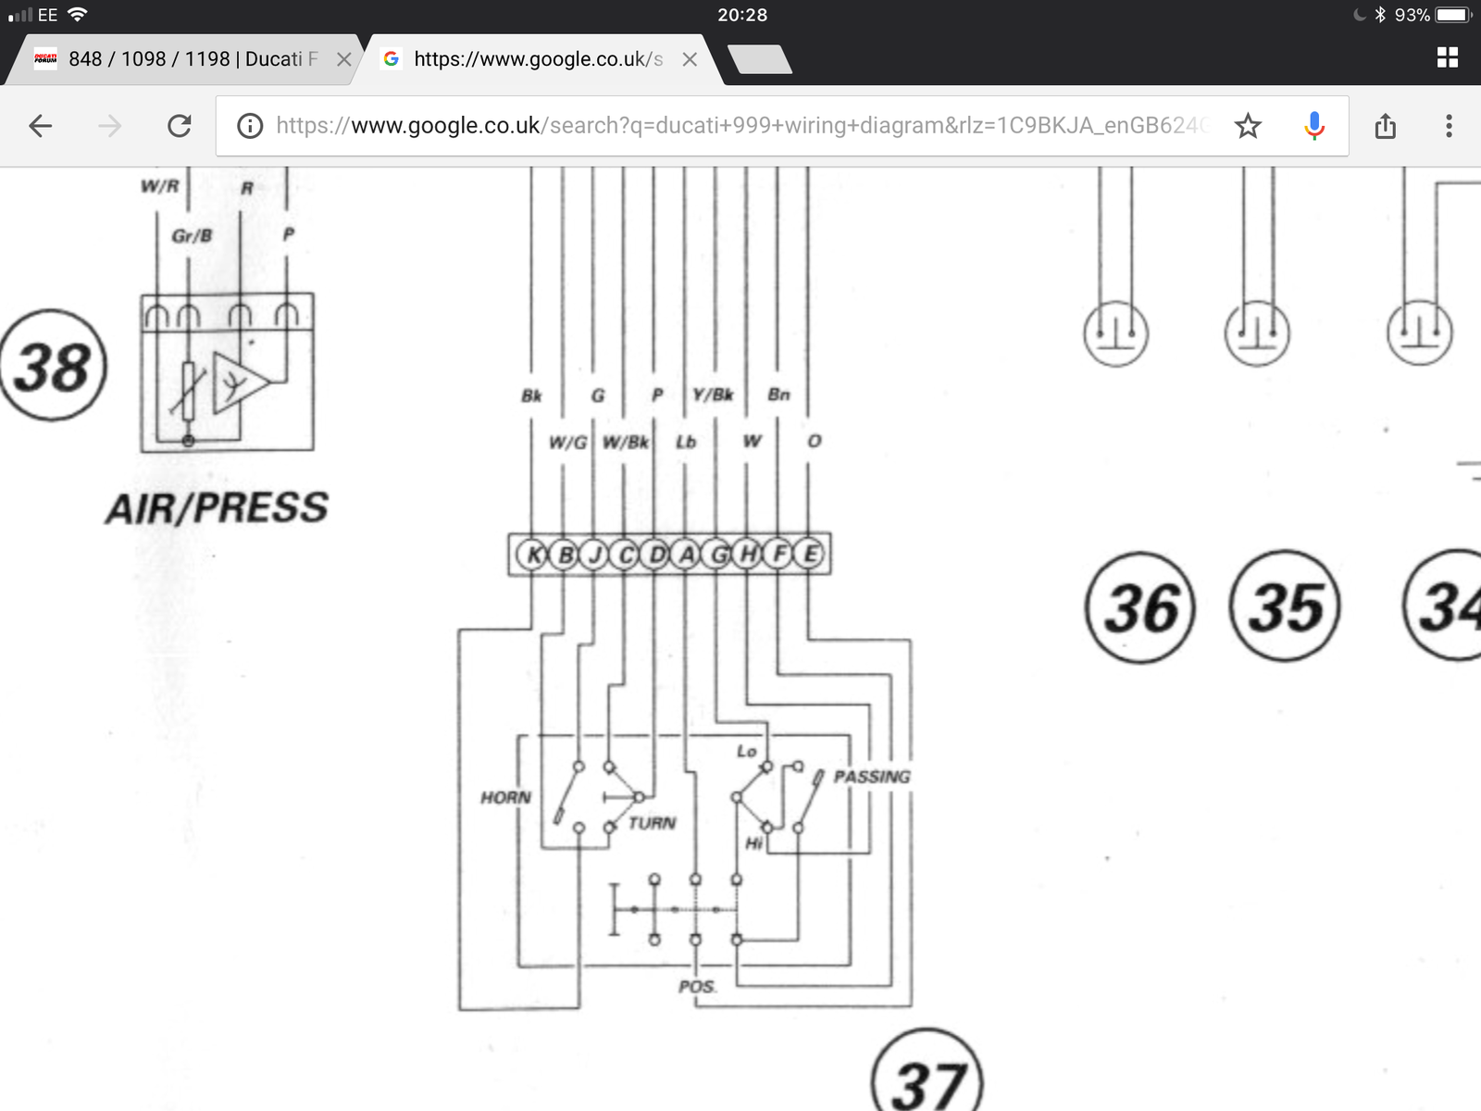
Task: Tap the circled number 35
Action: pos(1285,607)
